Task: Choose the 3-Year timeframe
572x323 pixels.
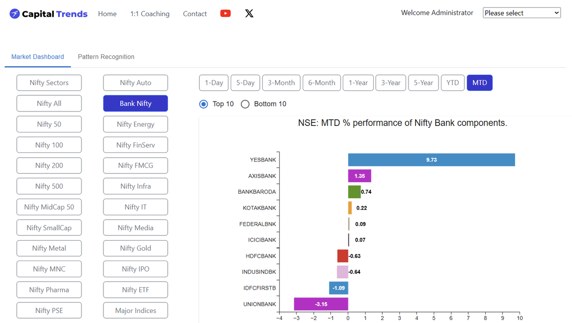Action: point(391,83)
